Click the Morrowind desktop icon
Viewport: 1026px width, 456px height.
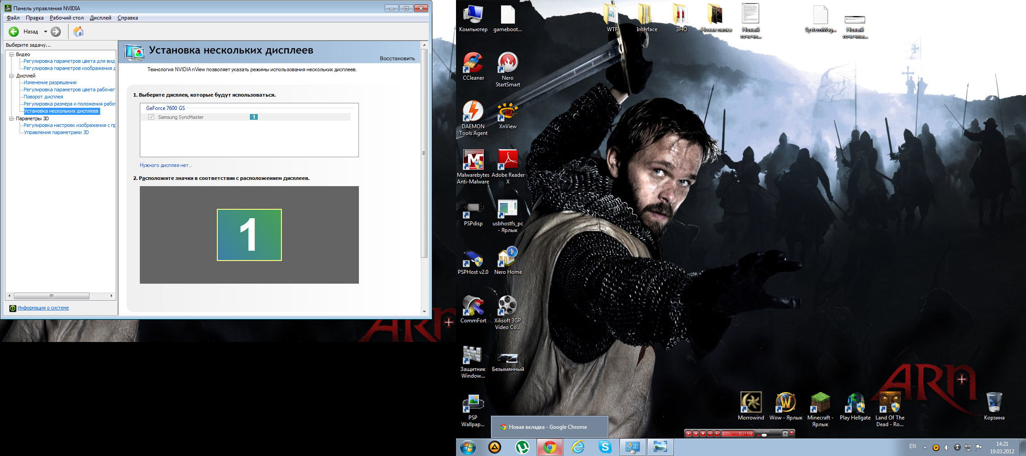click(751, 405)
